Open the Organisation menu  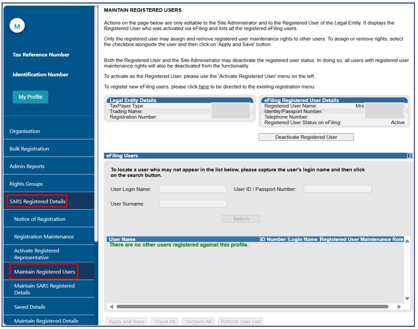[49, 131]
